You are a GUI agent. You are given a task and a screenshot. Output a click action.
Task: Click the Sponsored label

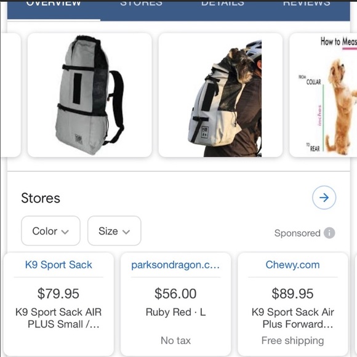pyautogui.click(x=297, y=233)
